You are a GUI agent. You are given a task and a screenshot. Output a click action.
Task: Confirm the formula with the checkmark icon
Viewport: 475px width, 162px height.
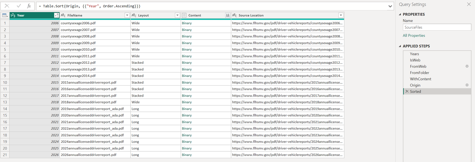click(x=18, y=6)
